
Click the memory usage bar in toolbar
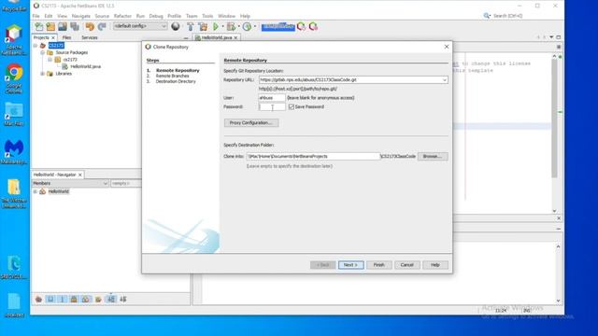(278, 26)
